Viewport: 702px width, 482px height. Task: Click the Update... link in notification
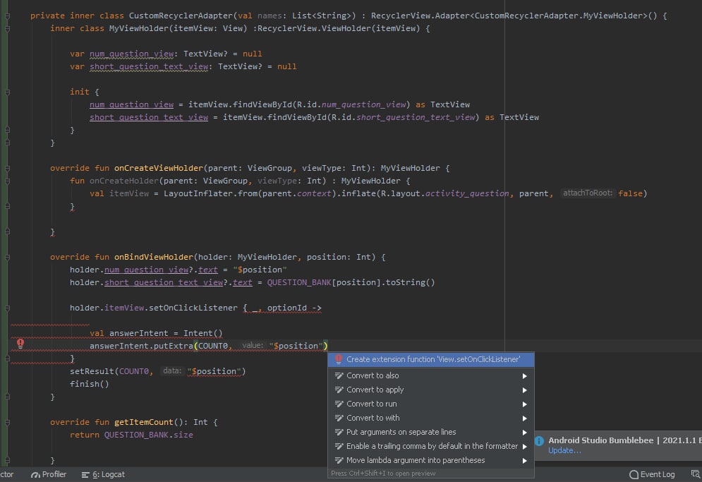[564, 451]
